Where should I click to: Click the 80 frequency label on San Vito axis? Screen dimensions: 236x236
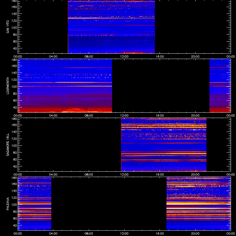(x=15, y=35)
